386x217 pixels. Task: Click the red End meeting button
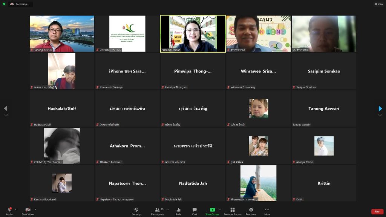[377, 212]
